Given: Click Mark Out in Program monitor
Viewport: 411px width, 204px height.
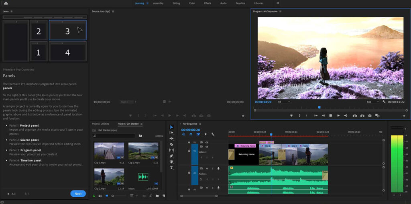Looking at the screenshot, I should coord(306,115).
